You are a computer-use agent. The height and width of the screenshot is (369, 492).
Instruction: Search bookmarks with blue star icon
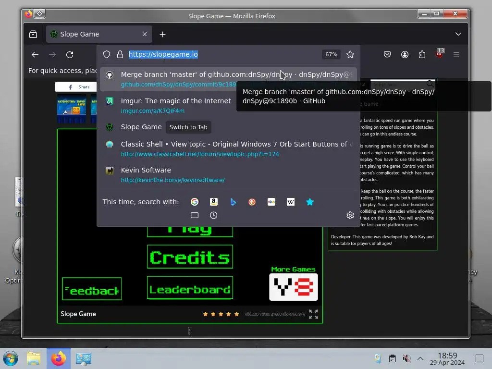[310, 202]
